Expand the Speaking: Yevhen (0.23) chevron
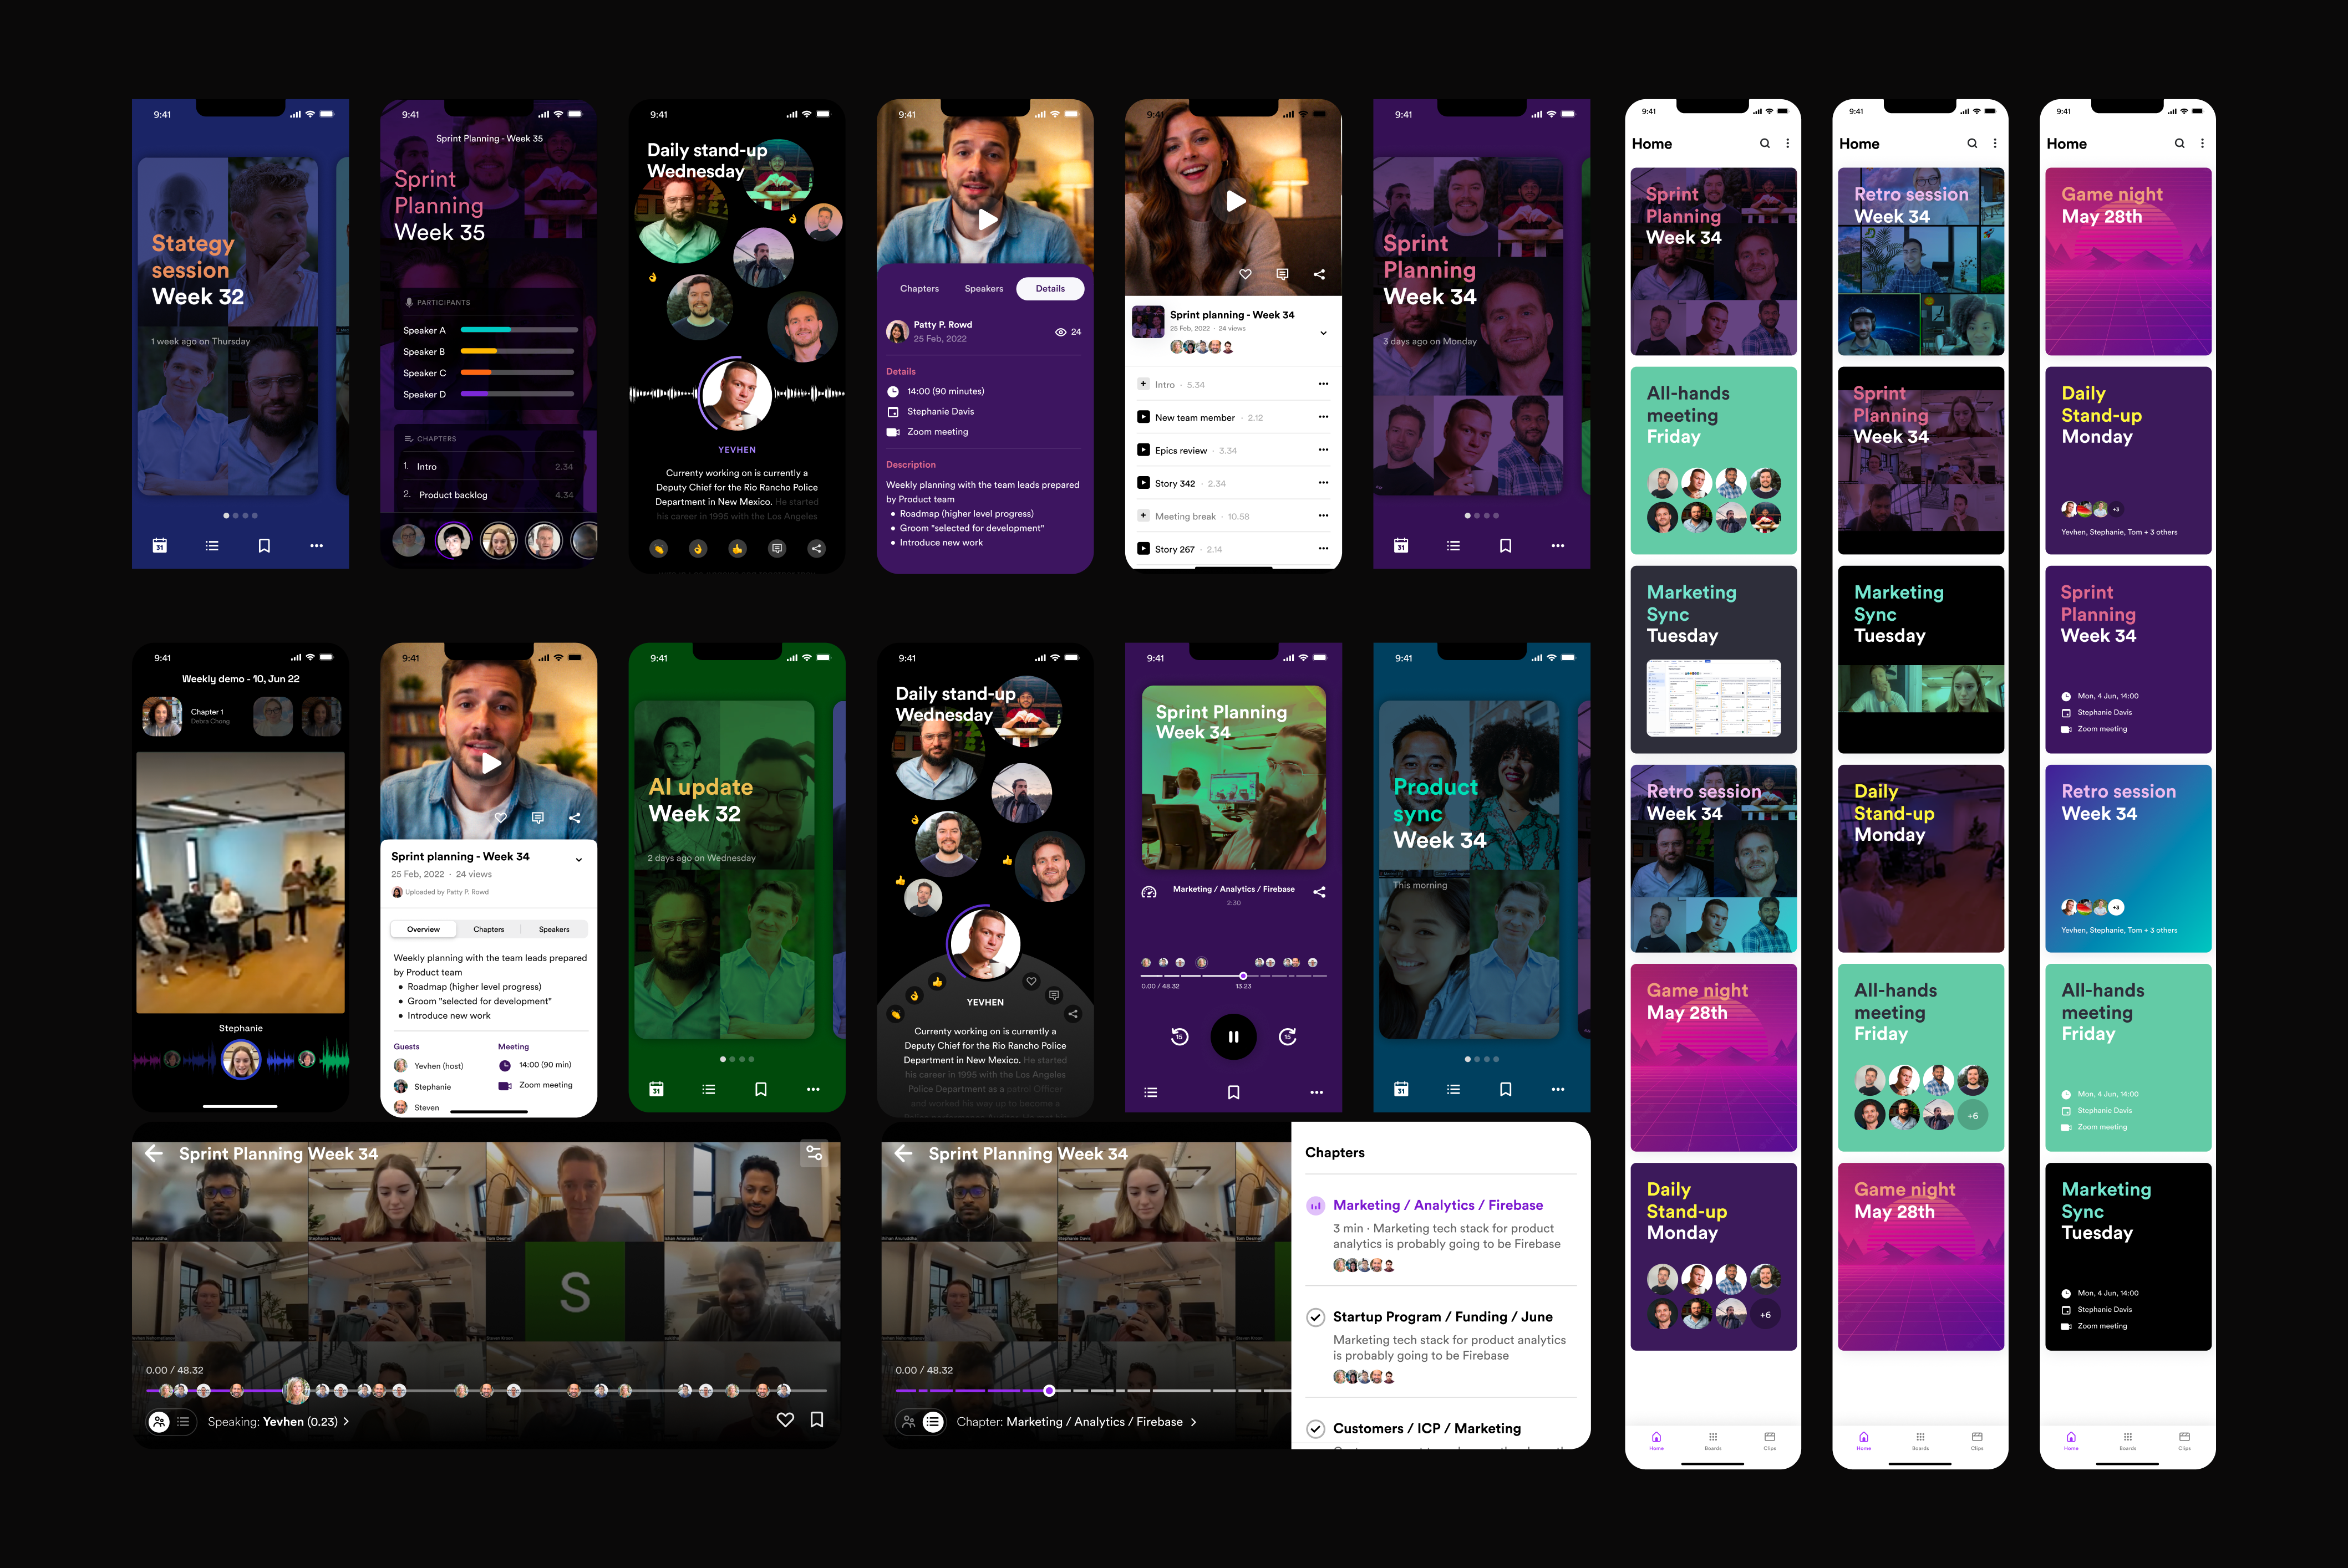 [346, 1421]
